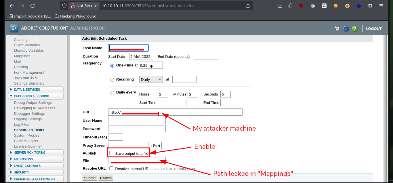
Task: Bookmark this page with the star icon
Action: point(248,6)
